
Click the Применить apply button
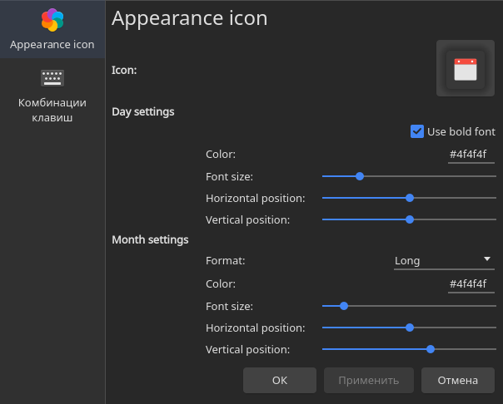pyautogui.click(x=369, y=381)
